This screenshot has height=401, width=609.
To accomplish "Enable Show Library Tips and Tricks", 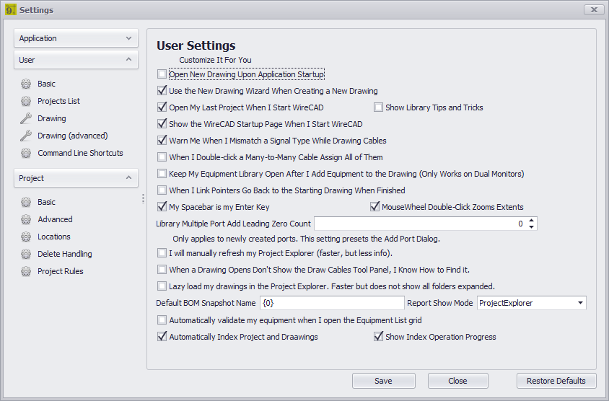I will pos(378,107).
